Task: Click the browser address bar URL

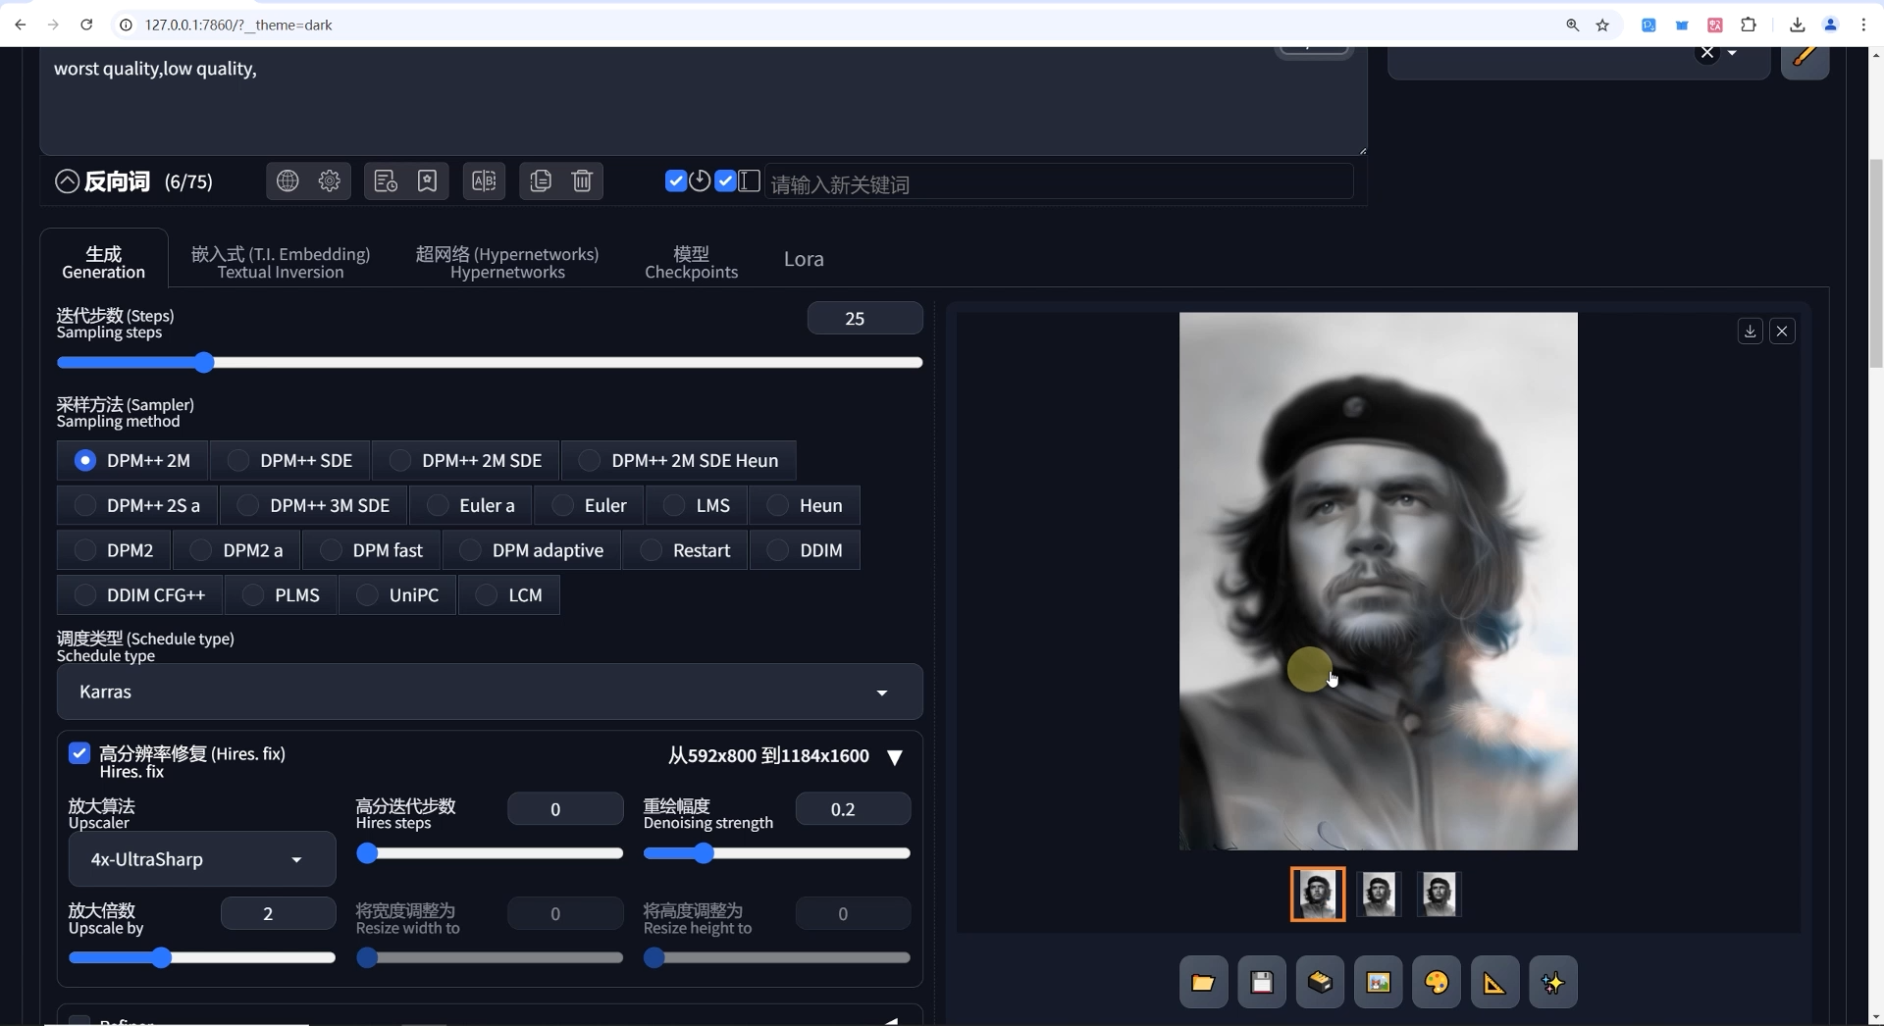Action: click(x=238, y=25)
